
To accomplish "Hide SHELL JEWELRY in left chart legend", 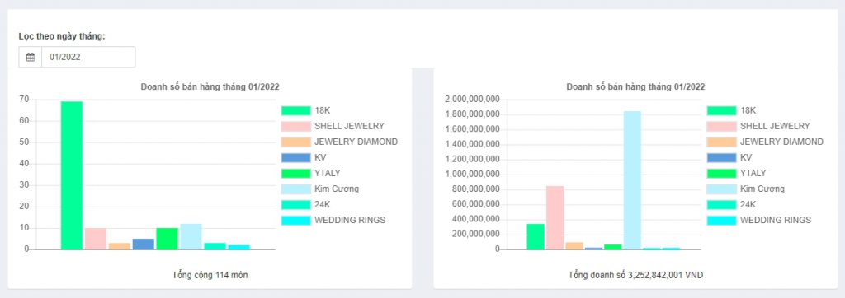I will point(333,126).
